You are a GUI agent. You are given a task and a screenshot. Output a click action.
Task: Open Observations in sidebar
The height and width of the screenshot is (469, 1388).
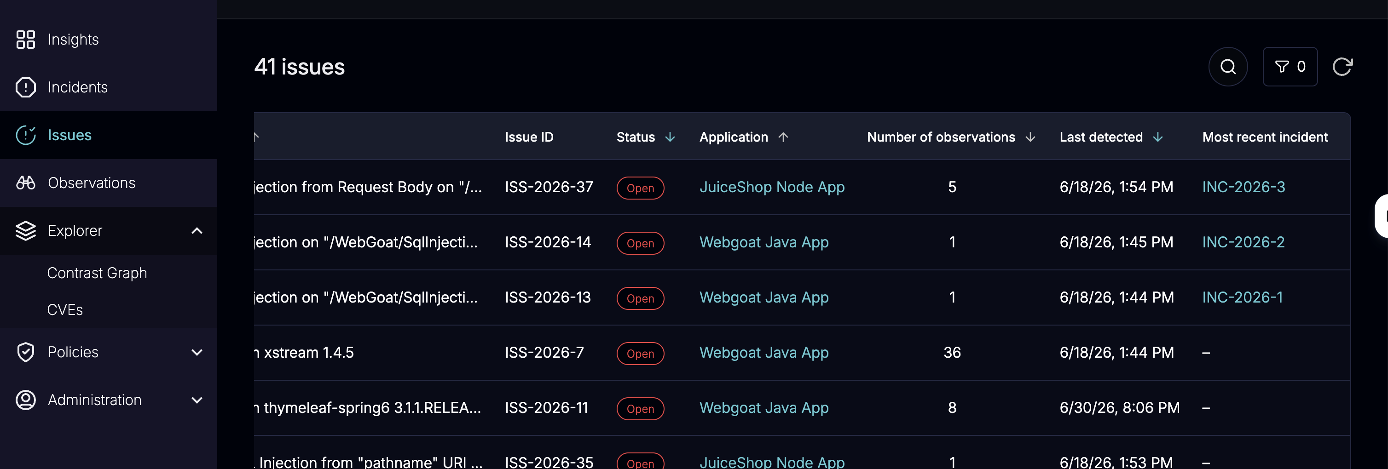coord(92,183)
